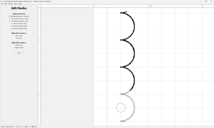The height and width of the screenshot is (128, 214).
Task: Select the unselected cusp node above the bottom scallop
Action: (x=121, y=94)
